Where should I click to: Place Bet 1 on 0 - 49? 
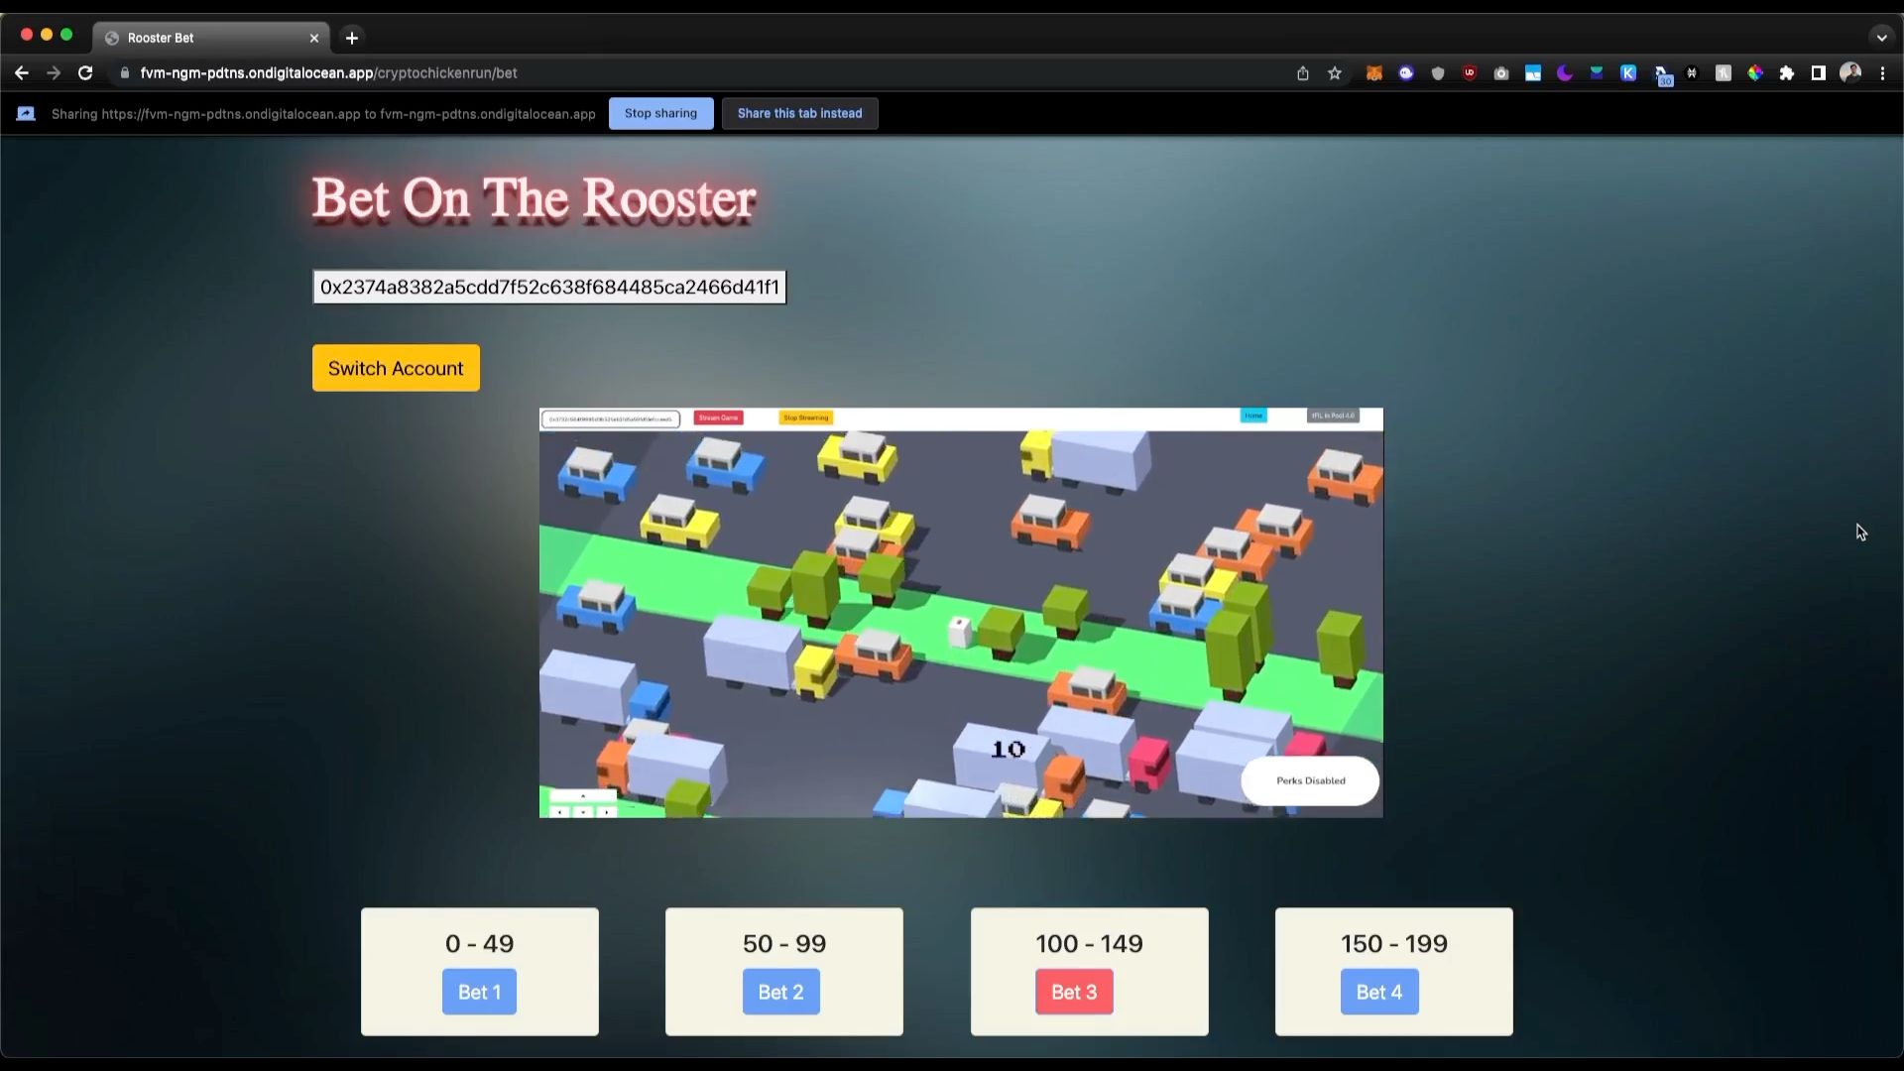[479, 992]
